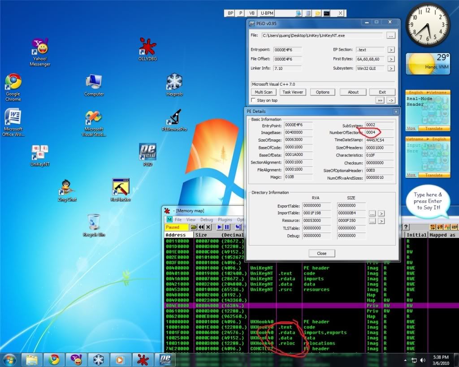
Task: Open OllyDbg Plugins menu
Action: point(225,220)
